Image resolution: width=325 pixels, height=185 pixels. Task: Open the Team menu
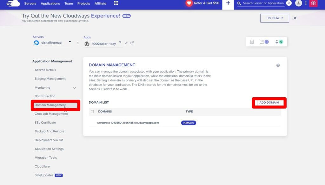(69, 3)
